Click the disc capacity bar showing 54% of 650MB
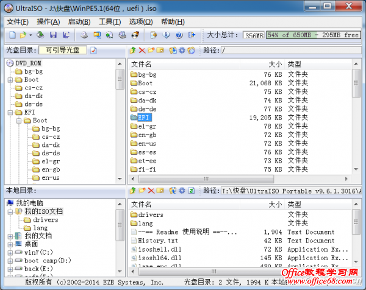 tap(314, 35)
